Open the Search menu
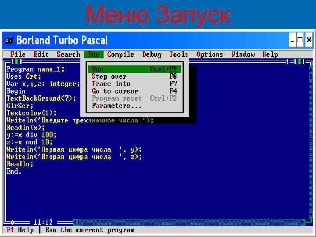316x237 pixels. tap(68, 54)
